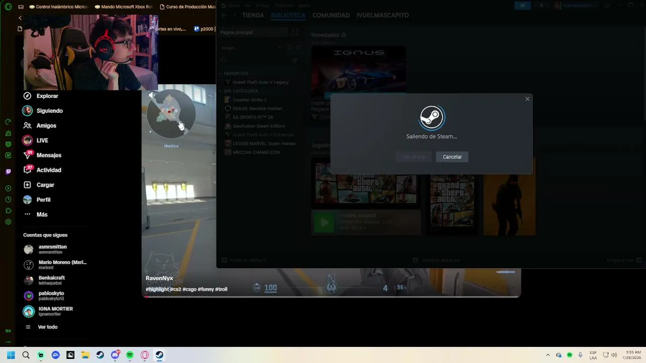The width and height of the screenshot is (646, 363).
Task: Open the History clock sidebar icon
Action: (8, 200)
